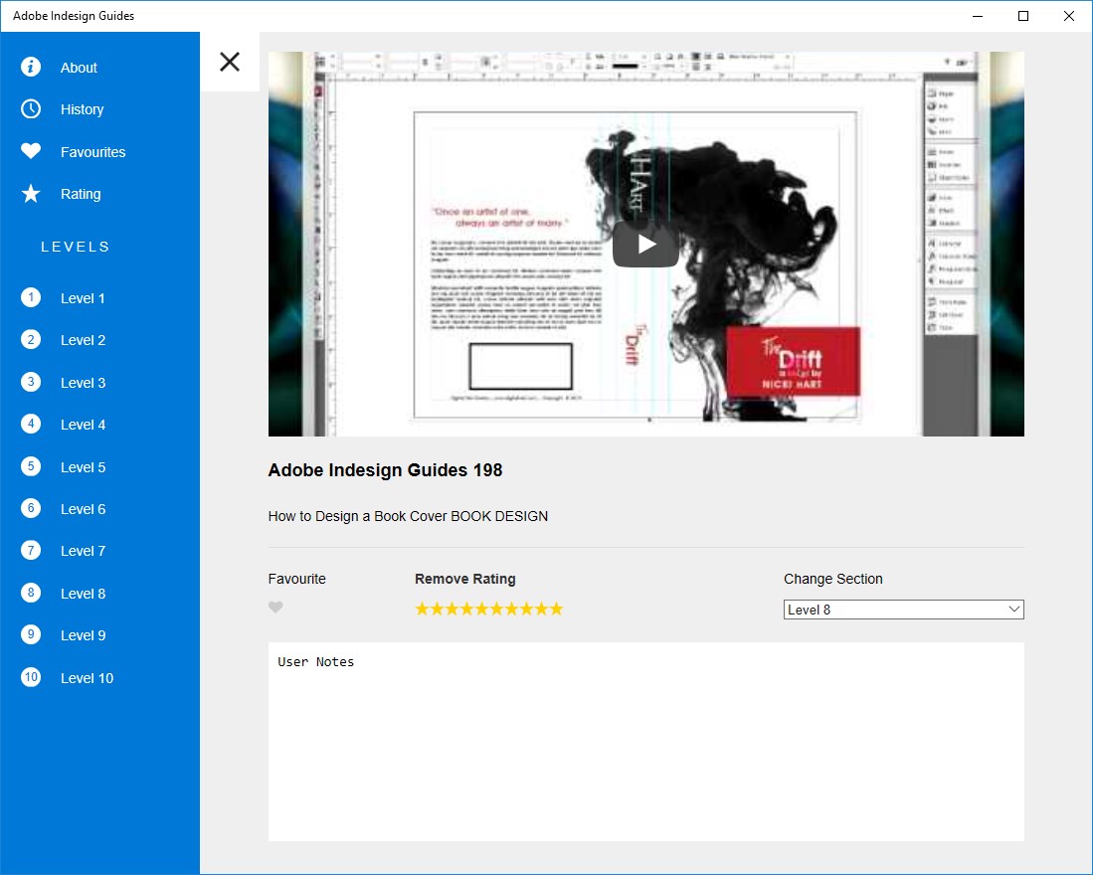
Task: Click the Level 2 circle badge
Action: [x=31, y=339]
